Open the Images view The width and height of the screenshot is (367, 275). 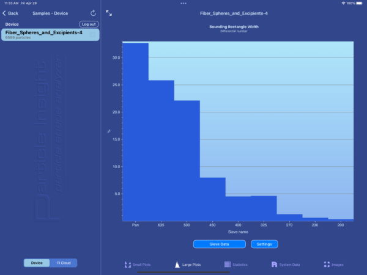pos(334,265)
